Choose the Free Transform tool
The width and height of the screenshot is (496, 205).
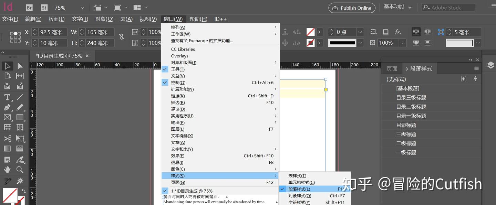point(20,138)
